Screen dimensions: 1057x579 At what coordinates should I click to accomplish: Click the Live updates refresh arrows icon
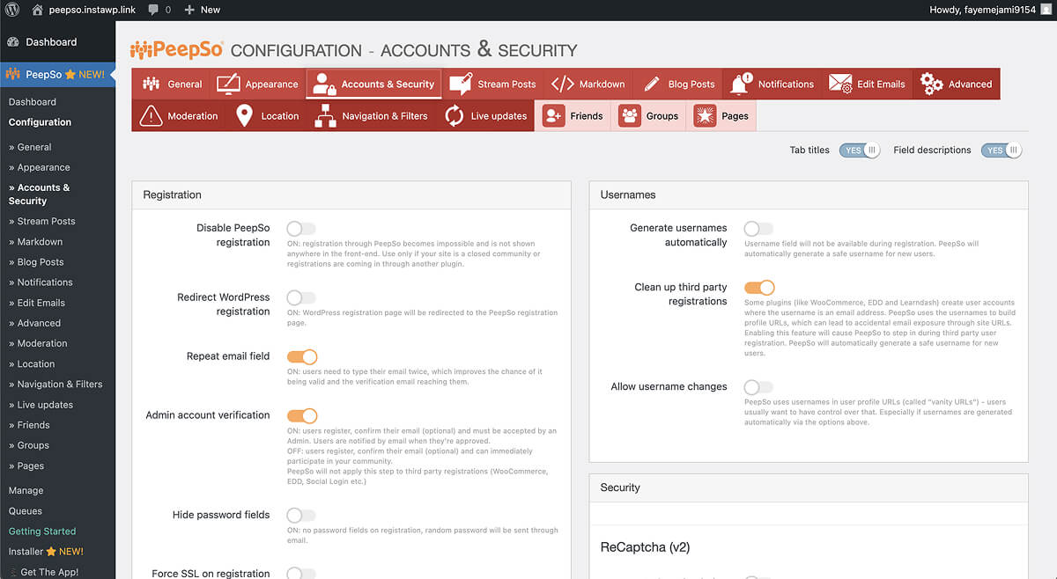click(455, 115)
